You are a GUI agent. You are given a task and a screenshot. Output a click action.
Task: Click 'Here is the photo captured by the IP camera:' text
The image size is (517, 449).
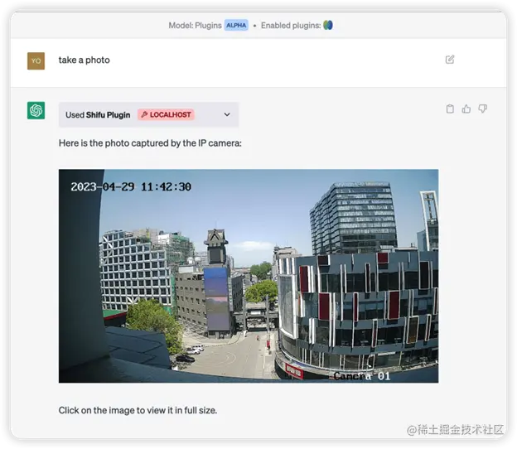(150, 143)
